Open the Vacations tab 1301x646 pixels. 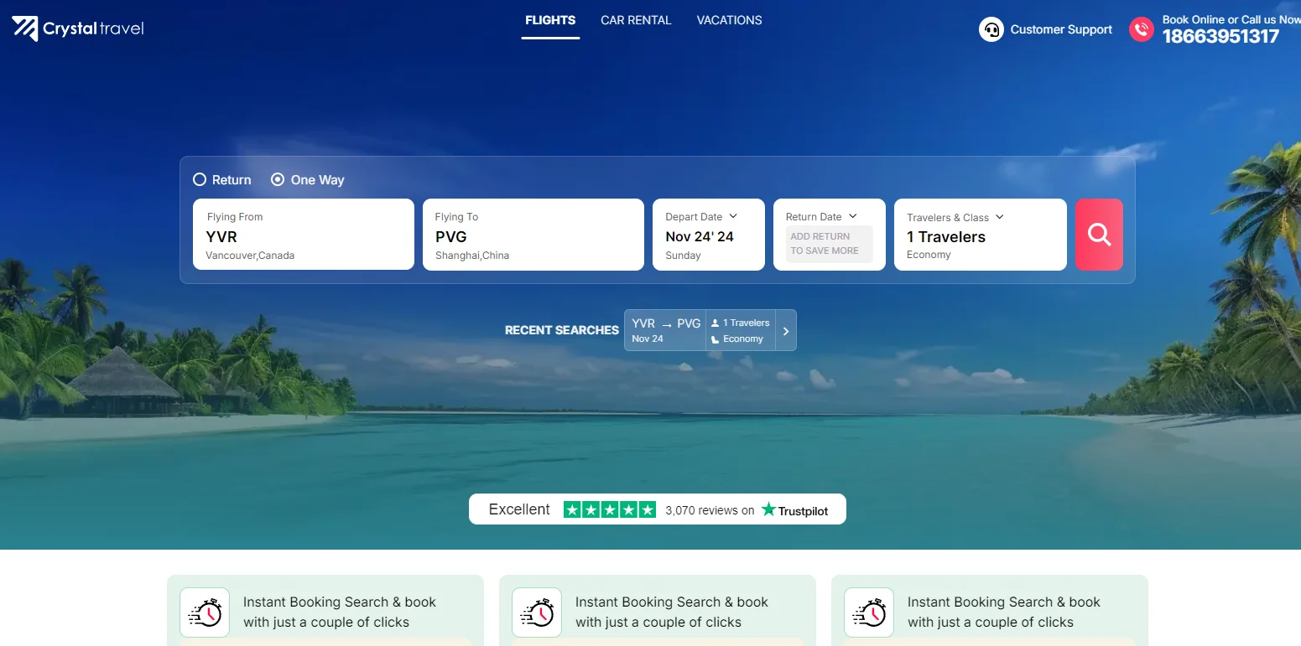click(x=729, y=20)
